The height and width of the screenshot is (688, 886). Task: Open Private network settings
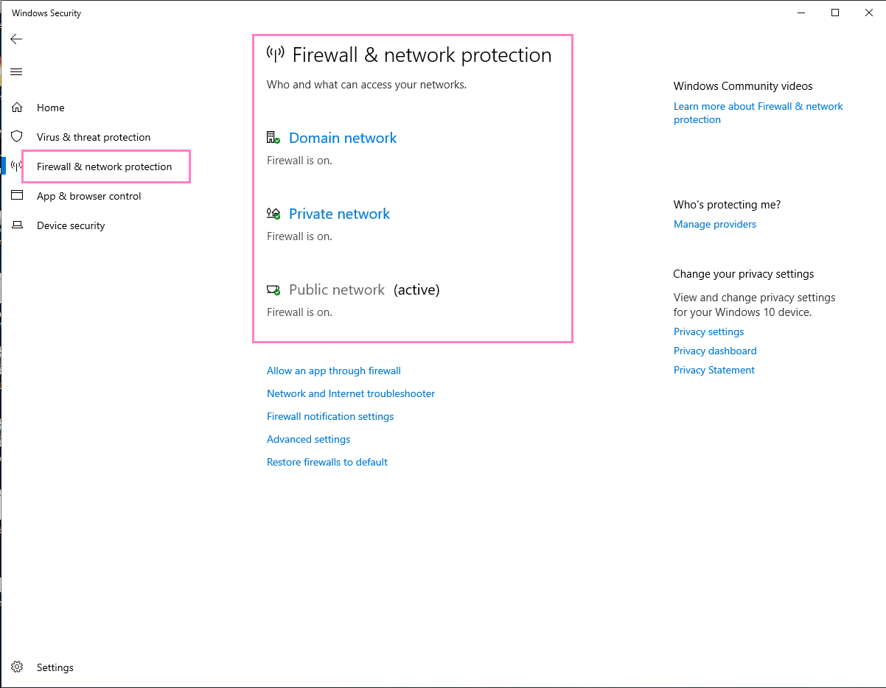(340, 214)
